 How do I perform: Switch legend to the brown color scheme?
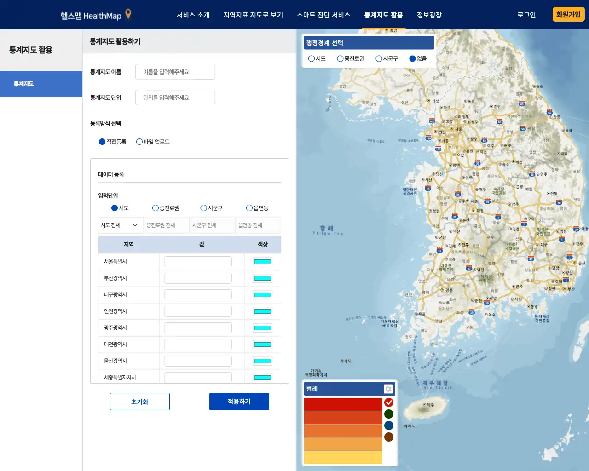389,437
